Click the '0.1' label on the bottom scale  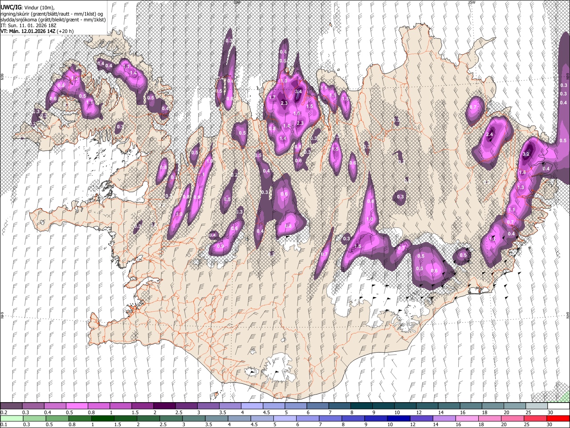pos(4,424)
